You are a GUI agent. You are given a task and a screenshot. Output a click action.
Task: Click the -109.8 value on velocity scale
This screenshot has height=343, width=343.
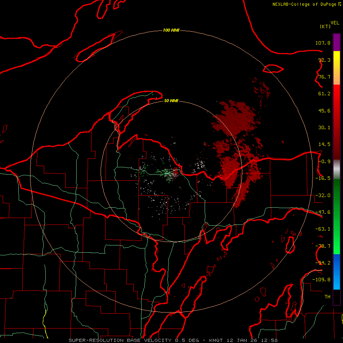321,280
